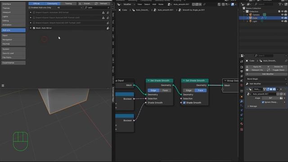Viewport: 288px width, 162px height.
Task: Click the wide Add Modifier button
Action: [x=266, y=74]
